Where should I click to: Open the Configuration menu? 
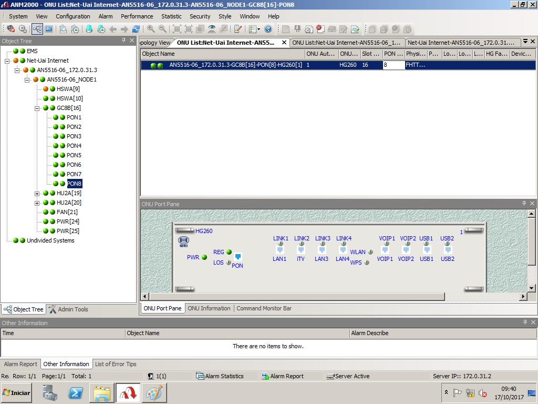(73, 16)
